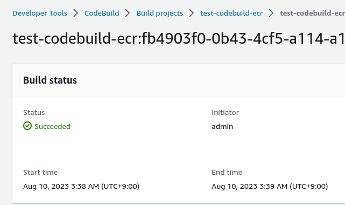
Task: Click the chevron after Developer Tools
Action: coord(76,13)
